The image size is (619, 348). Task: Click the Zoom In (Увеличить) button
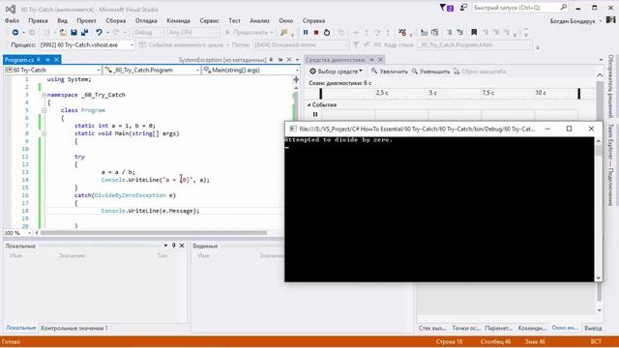pos(389,72)
